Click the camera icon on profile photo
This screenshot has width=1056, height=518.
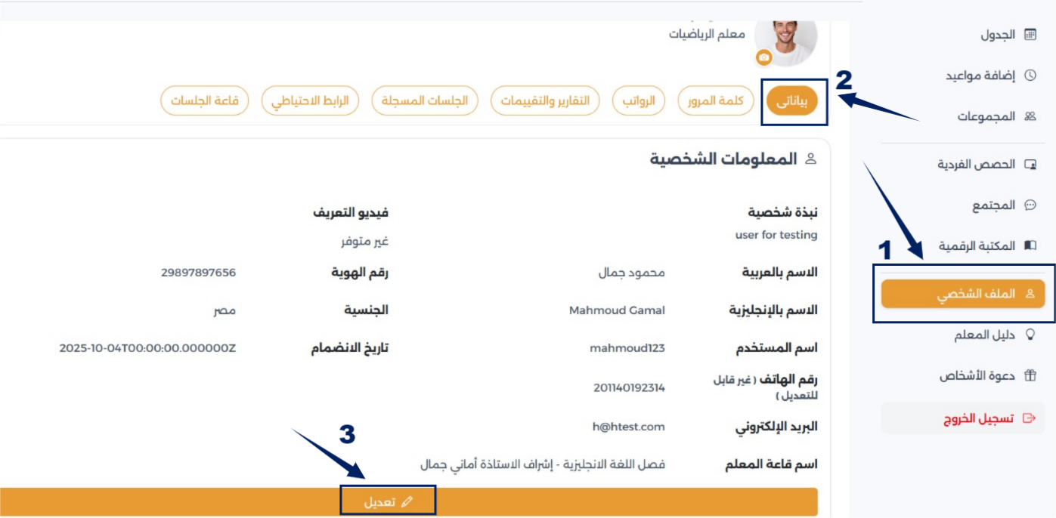764,57
